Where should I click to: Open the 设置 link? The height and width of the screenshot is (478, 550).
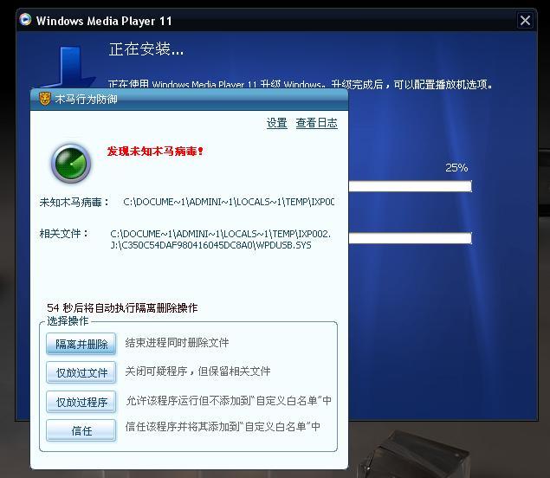[x=277, y=123]
